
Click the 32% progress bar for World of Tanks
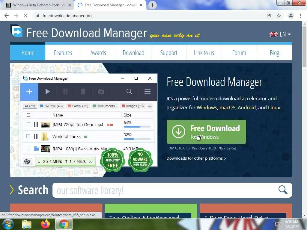137,139
